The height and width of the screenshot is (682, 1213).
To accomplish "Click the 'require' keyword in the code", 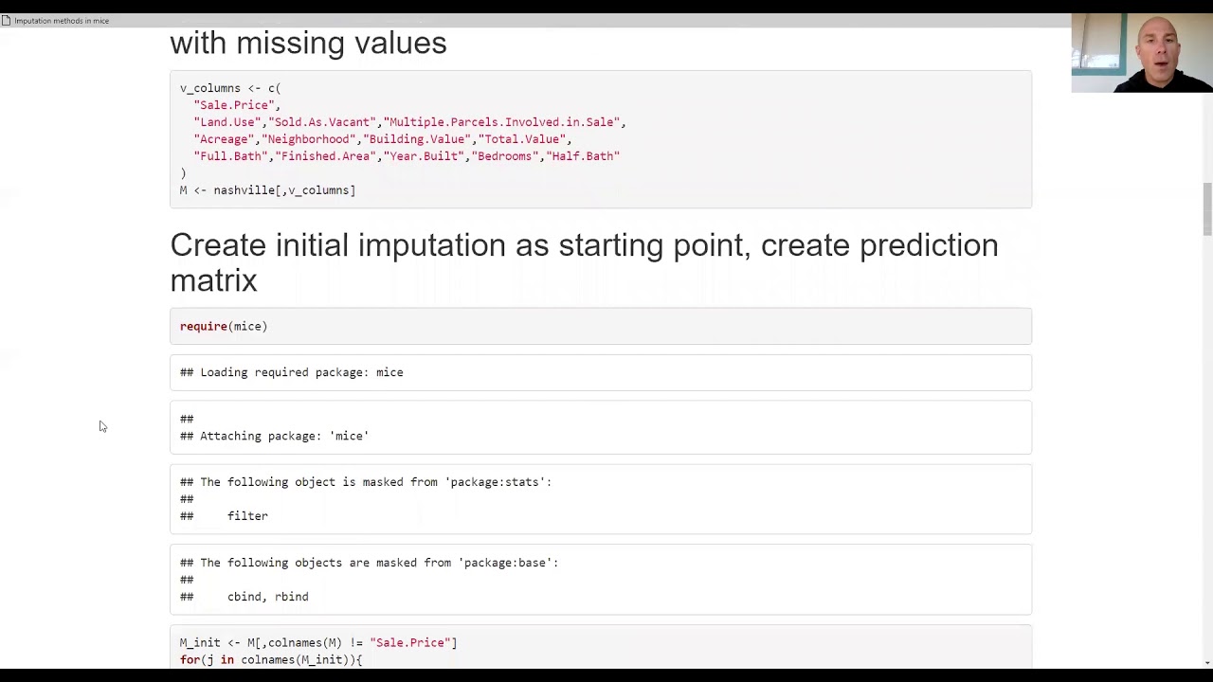I will (204, 326).
